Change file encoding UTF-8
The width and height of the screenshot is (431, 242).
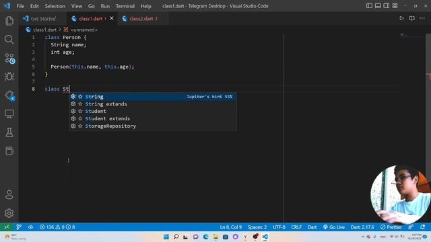(x=279, y=227)
